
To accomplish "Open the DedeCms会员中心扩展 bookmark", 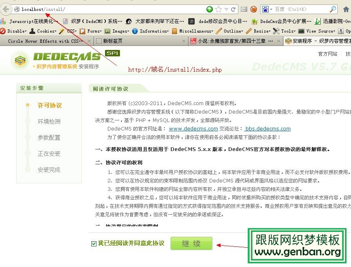I will 282,21.
